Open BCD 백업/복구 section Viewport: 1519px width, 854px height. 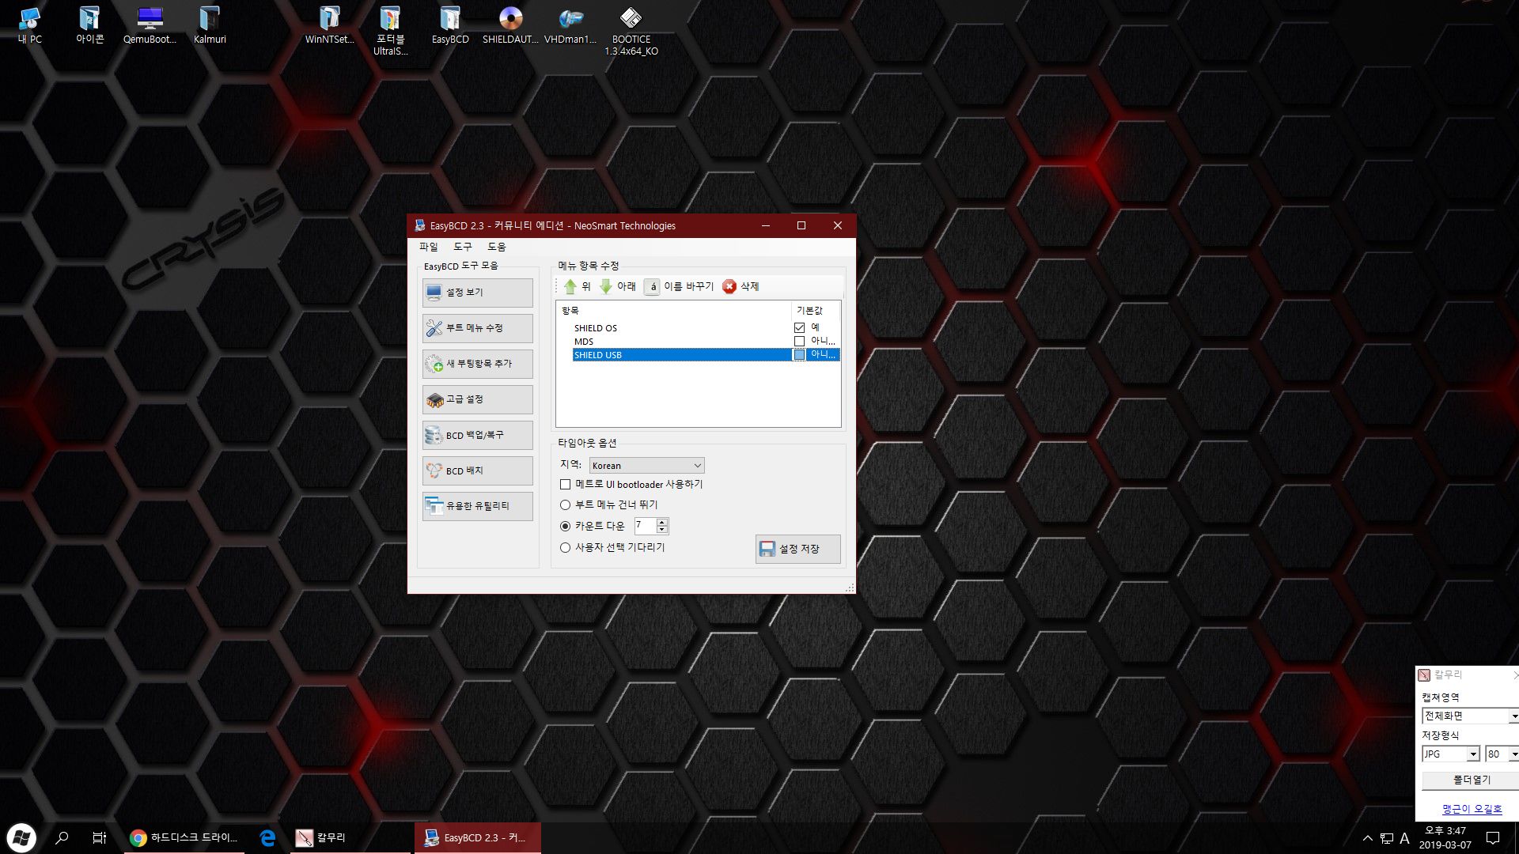point(477,435)
